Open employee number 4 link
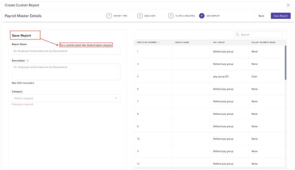The image size is (295, 170). [138, 76]
